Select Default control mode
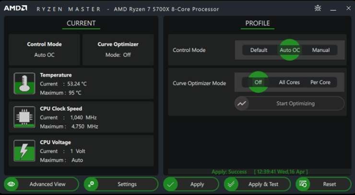The image size is (355, 195). 259,50
